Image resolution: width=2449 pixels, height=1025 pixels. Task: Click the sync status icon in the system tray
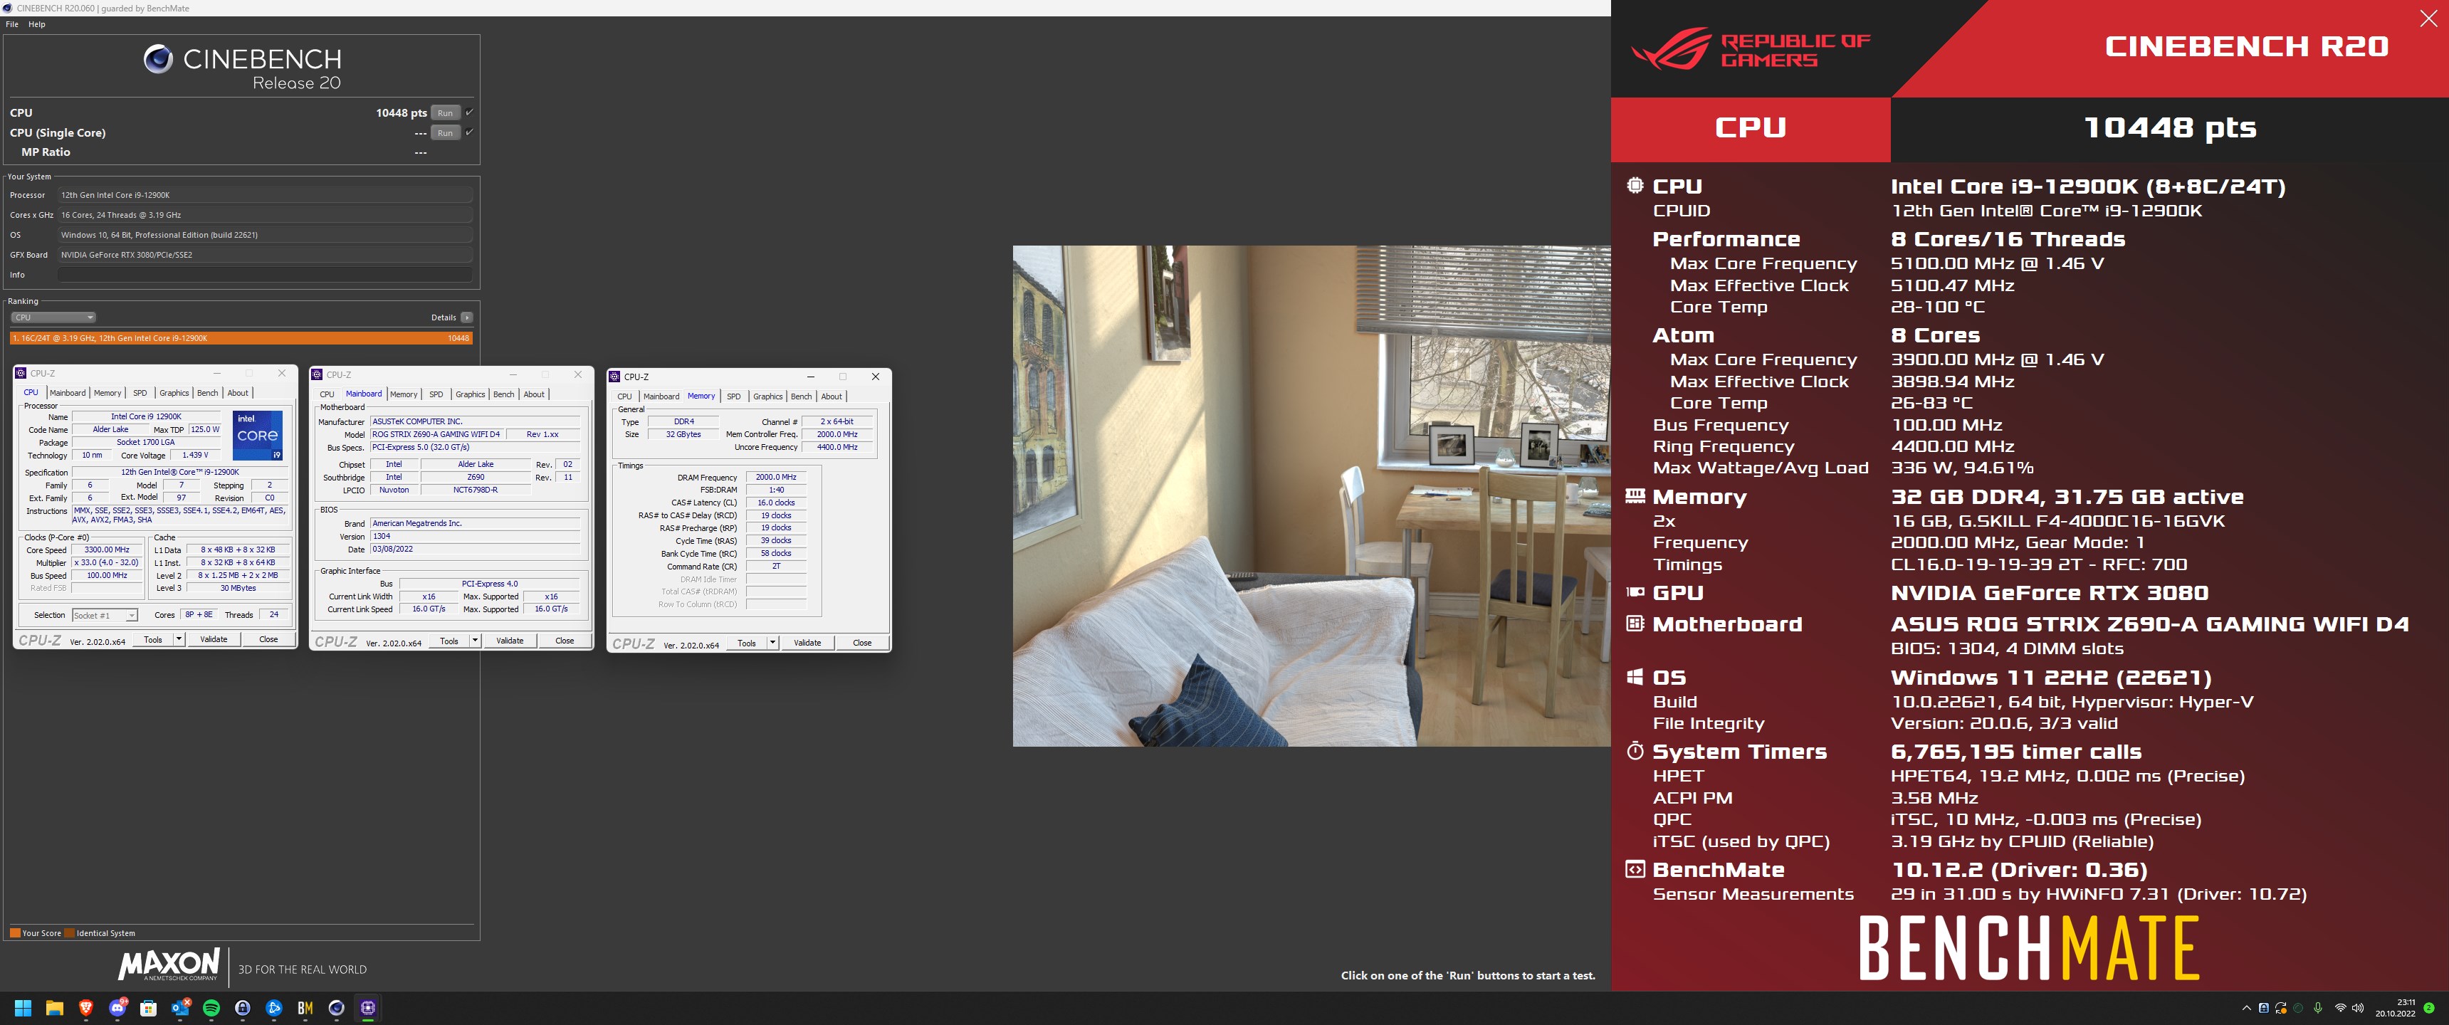(x=2281, y=1008)
